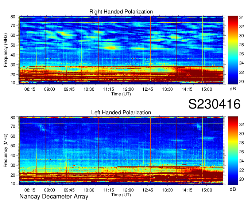This screenshot has height=201, width=248.
Task: Click 10:30 time tick in Right Handed plot
Action: click(x=89, y=89)
